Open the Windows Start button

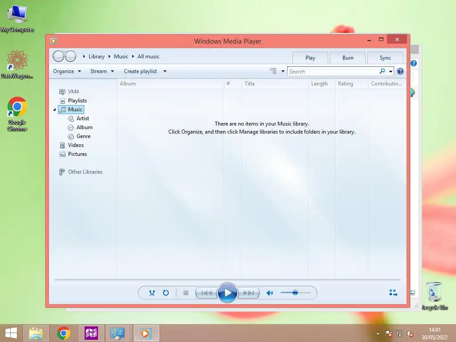coord(11,333)
